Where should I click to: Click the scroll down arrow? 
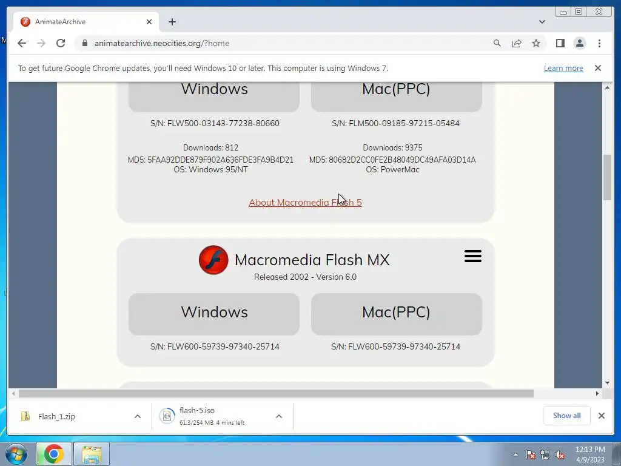pos(607,383)
